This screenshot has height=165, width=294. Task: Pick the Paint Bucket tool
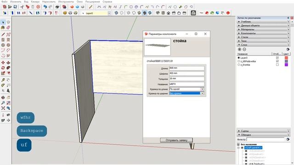(x=3, y=27)
